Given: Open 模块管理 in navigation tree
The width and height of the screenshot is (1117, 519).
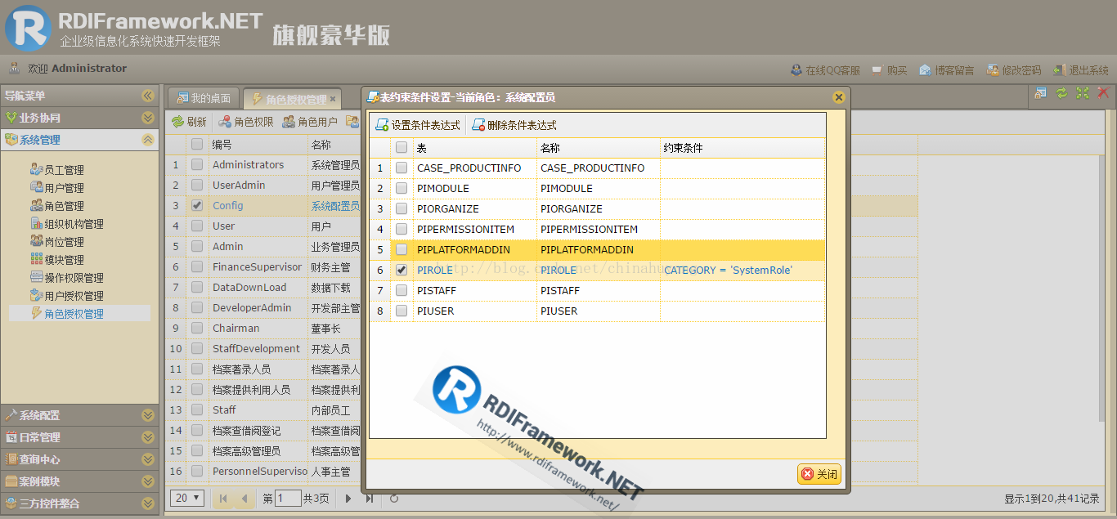Looking at the screenshot, I should click(56, 260).
